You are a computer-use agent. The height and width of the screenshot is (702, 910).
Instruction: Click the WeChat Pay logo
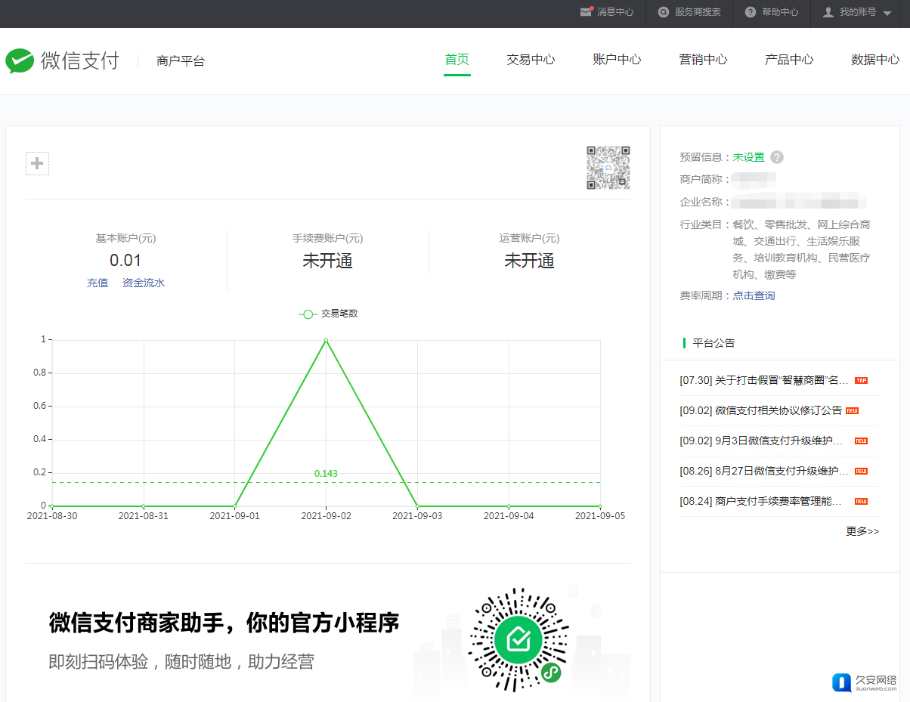(x=62, y=60)
